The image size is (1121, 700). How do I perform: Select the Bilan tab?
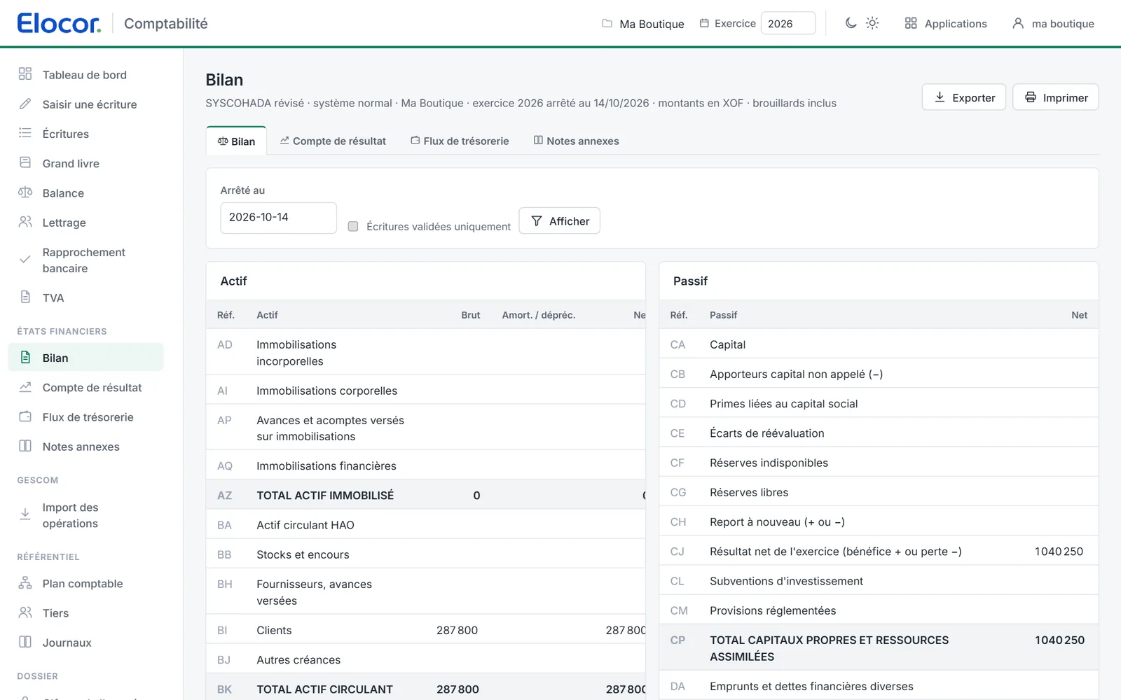pos(236,141)
